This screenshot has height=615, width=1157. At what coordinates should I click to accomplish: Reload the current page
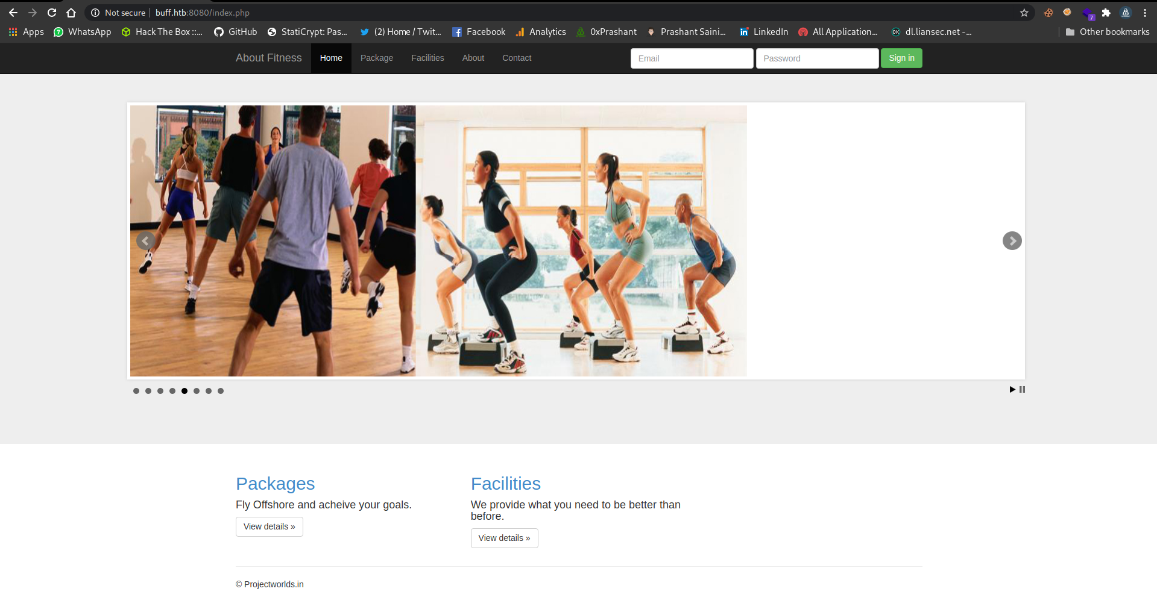[52, 13]
